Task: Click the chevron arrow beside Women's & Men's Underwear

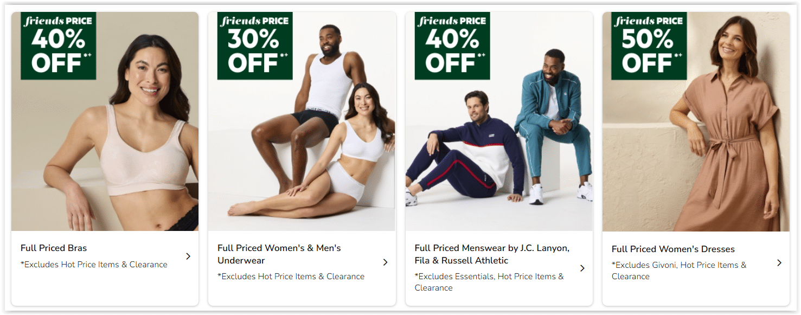Action: point(386,262)
